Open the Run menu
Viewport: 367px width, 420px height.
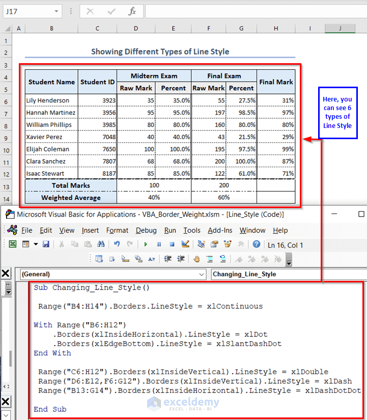(x=170, y=230)
